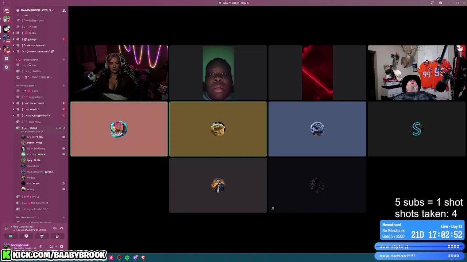Open the caught-in-4k text channel
The width and height of the screenshot is (467, 262).
click(40, 115)
